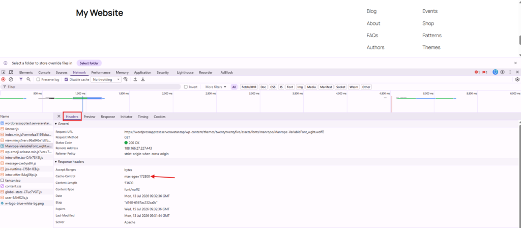Viewport: 521px width, 228px height.
Task: Open the Application panel
Action: (142, 72)
